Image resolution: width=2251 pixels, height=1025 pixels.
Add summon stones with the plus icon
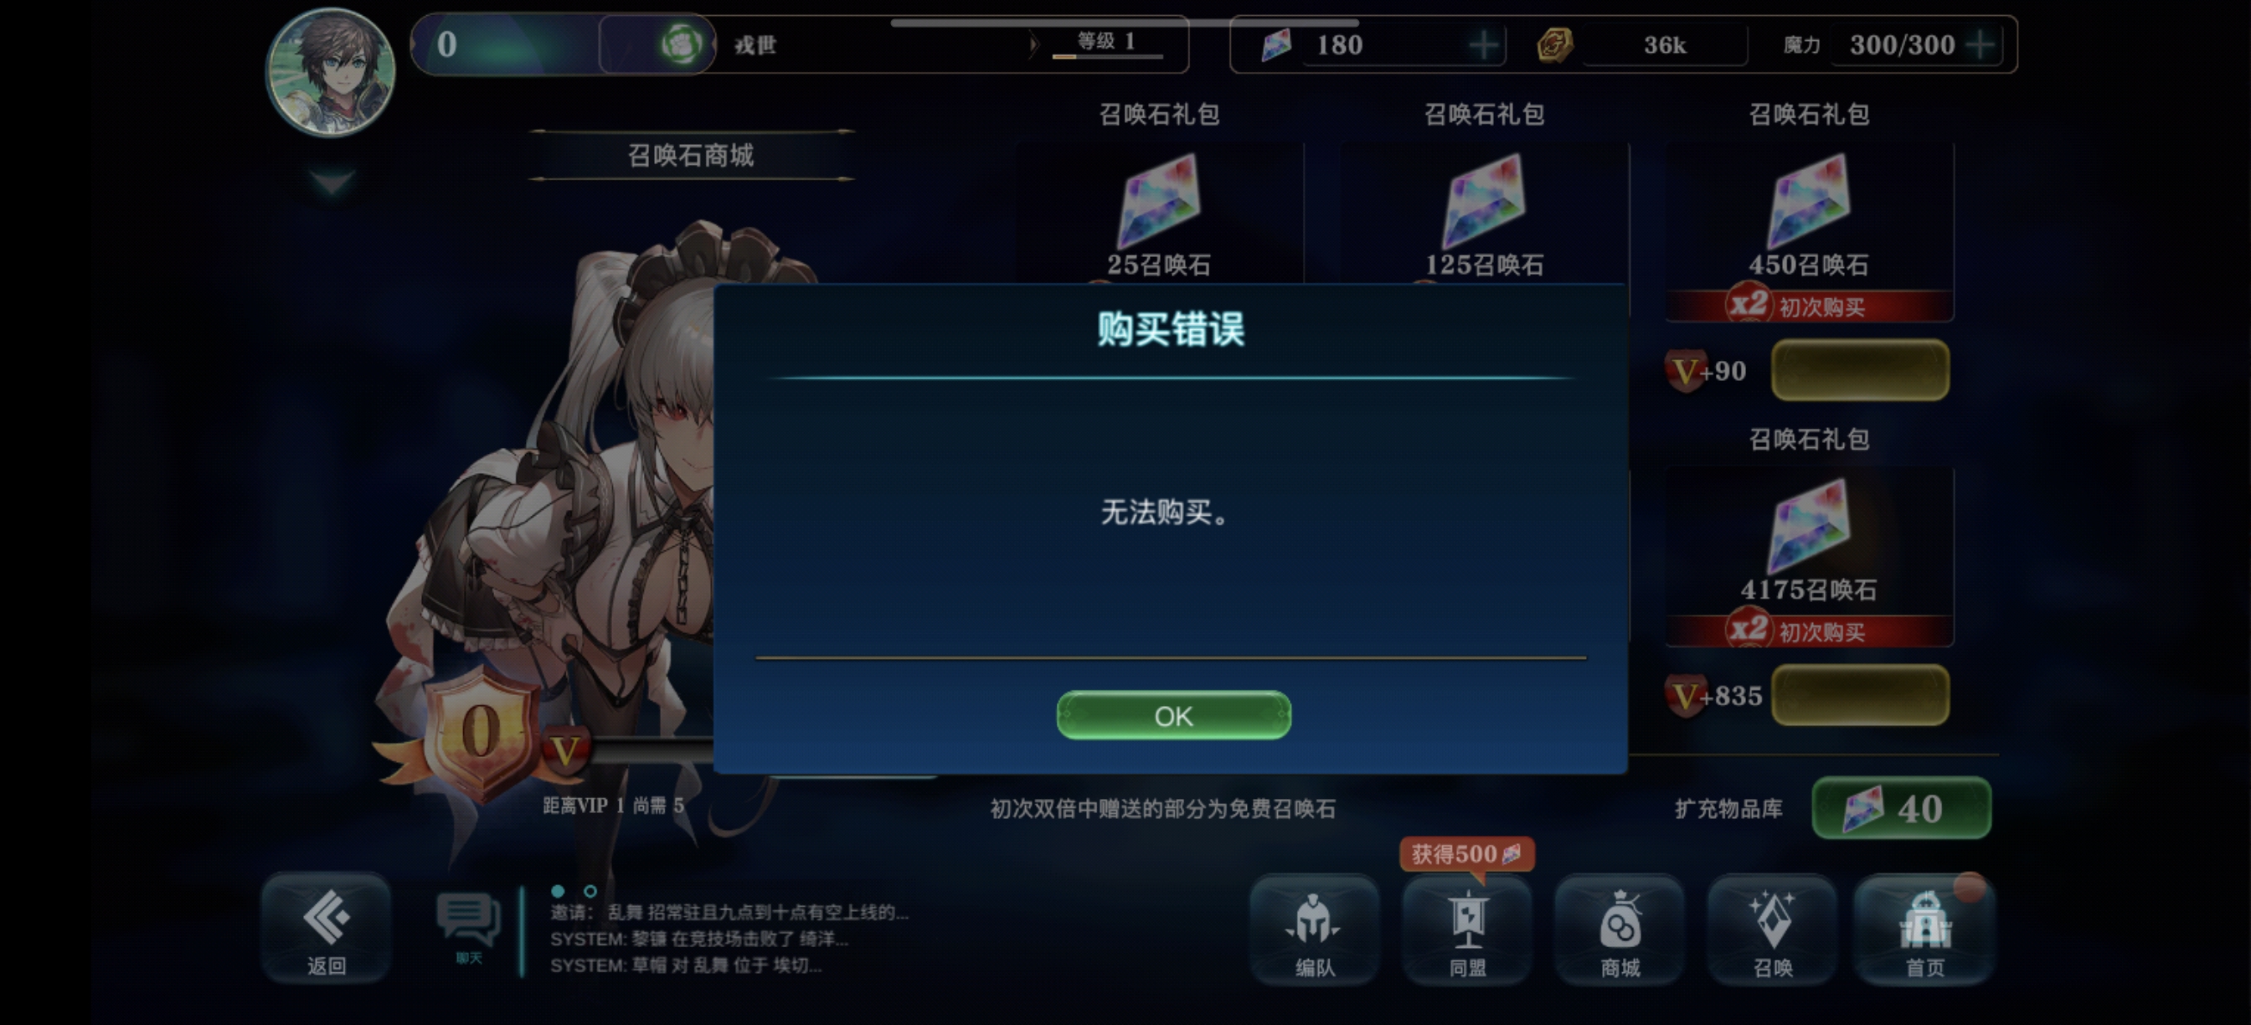pos(1484,44)
